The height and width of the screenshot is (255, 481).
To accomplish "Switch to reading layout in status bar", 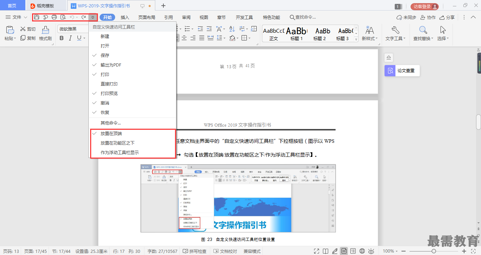I will 326,251.
